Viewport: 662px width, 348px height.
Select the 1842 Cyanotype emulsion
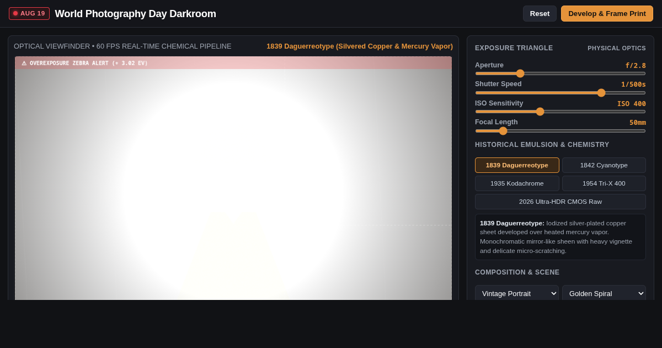(x=604, y=165)
